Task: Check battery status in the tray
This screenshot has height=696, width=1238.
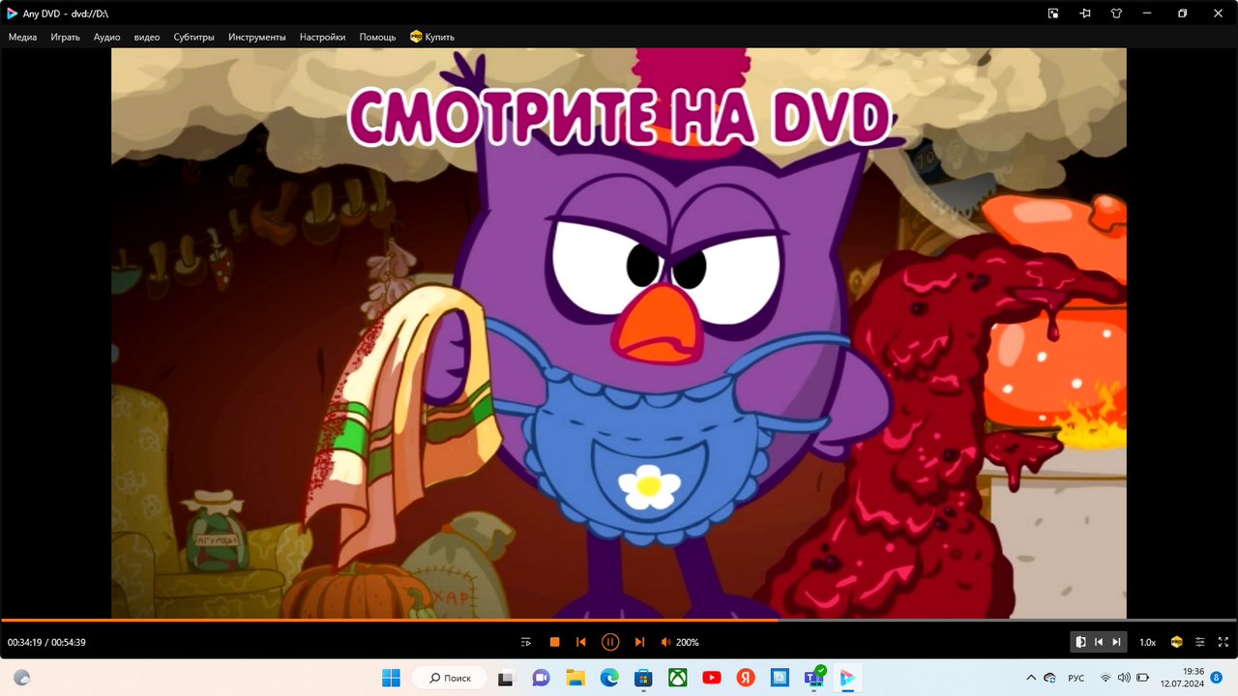Action: [x=1142, y=678]
